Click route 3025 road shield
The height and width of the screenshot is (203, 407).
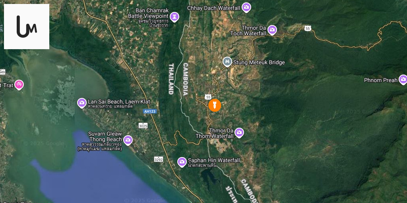point(143,126)
